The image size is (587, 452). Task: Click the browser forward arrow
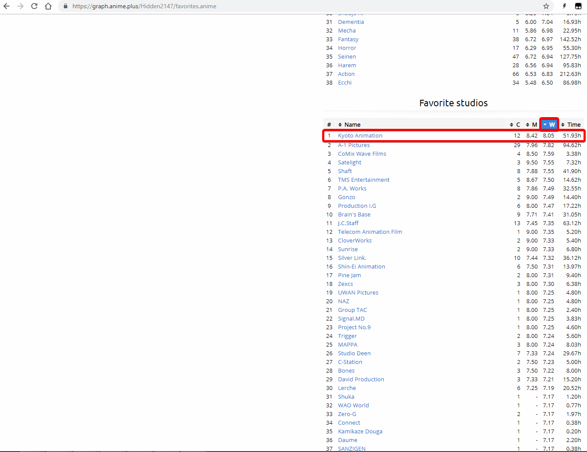pyautogui.click(x=20, y=6)
